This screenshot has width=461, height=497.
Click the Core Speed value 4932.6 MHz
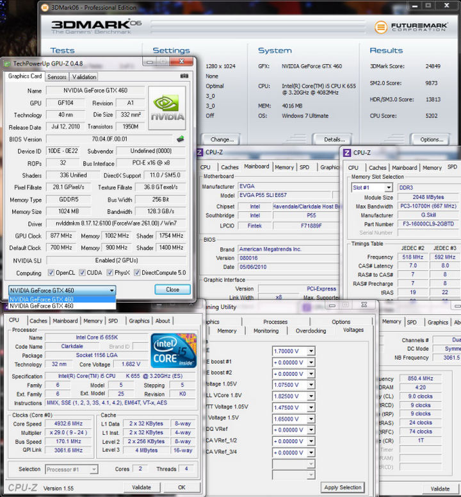69,423
